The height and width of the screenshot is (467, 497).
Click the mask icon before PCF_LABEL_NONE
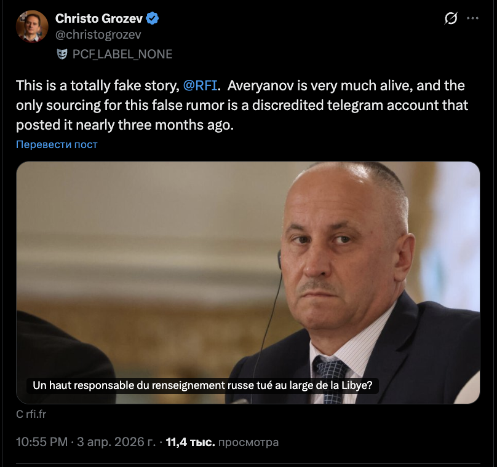pos(62,54)
